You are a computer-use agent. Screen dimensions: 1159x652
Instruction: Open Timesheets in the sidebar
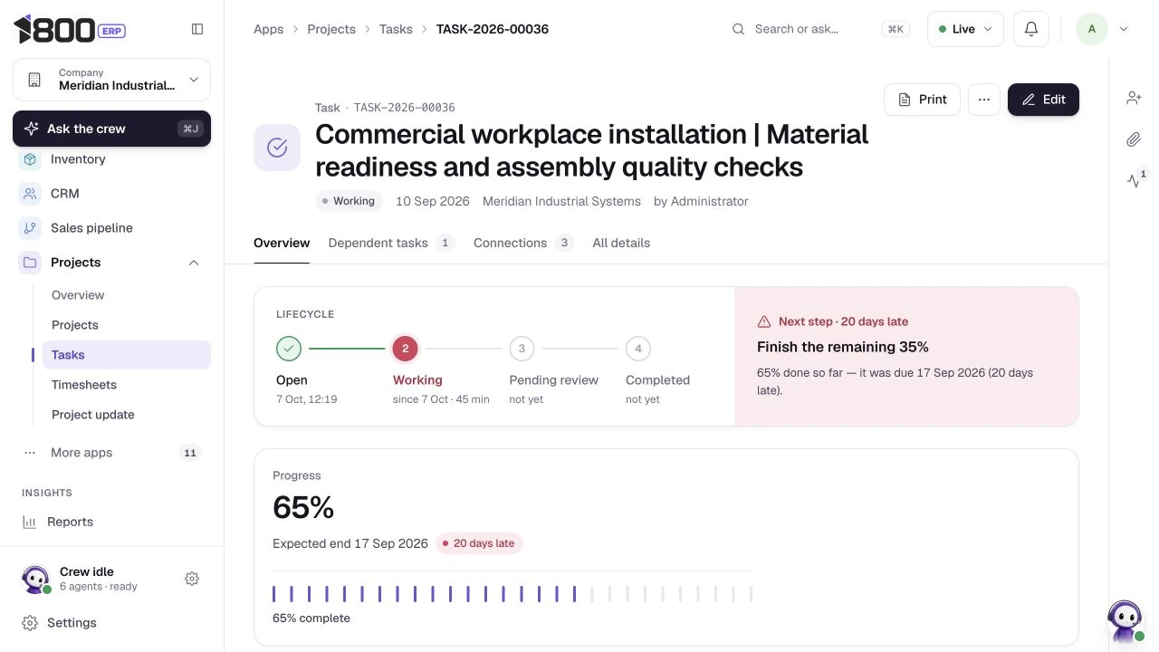[127, 385]
